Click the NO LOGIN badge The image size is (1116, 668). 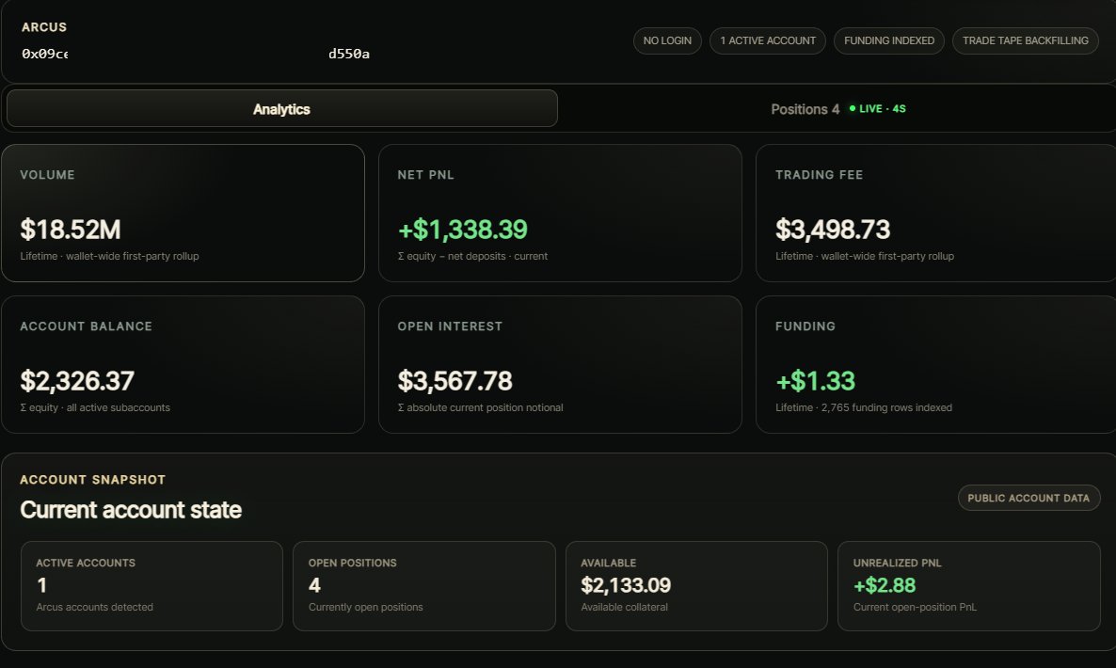pos(667,40)
